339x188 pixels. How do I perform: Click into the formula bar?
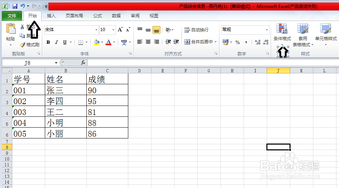213,63
